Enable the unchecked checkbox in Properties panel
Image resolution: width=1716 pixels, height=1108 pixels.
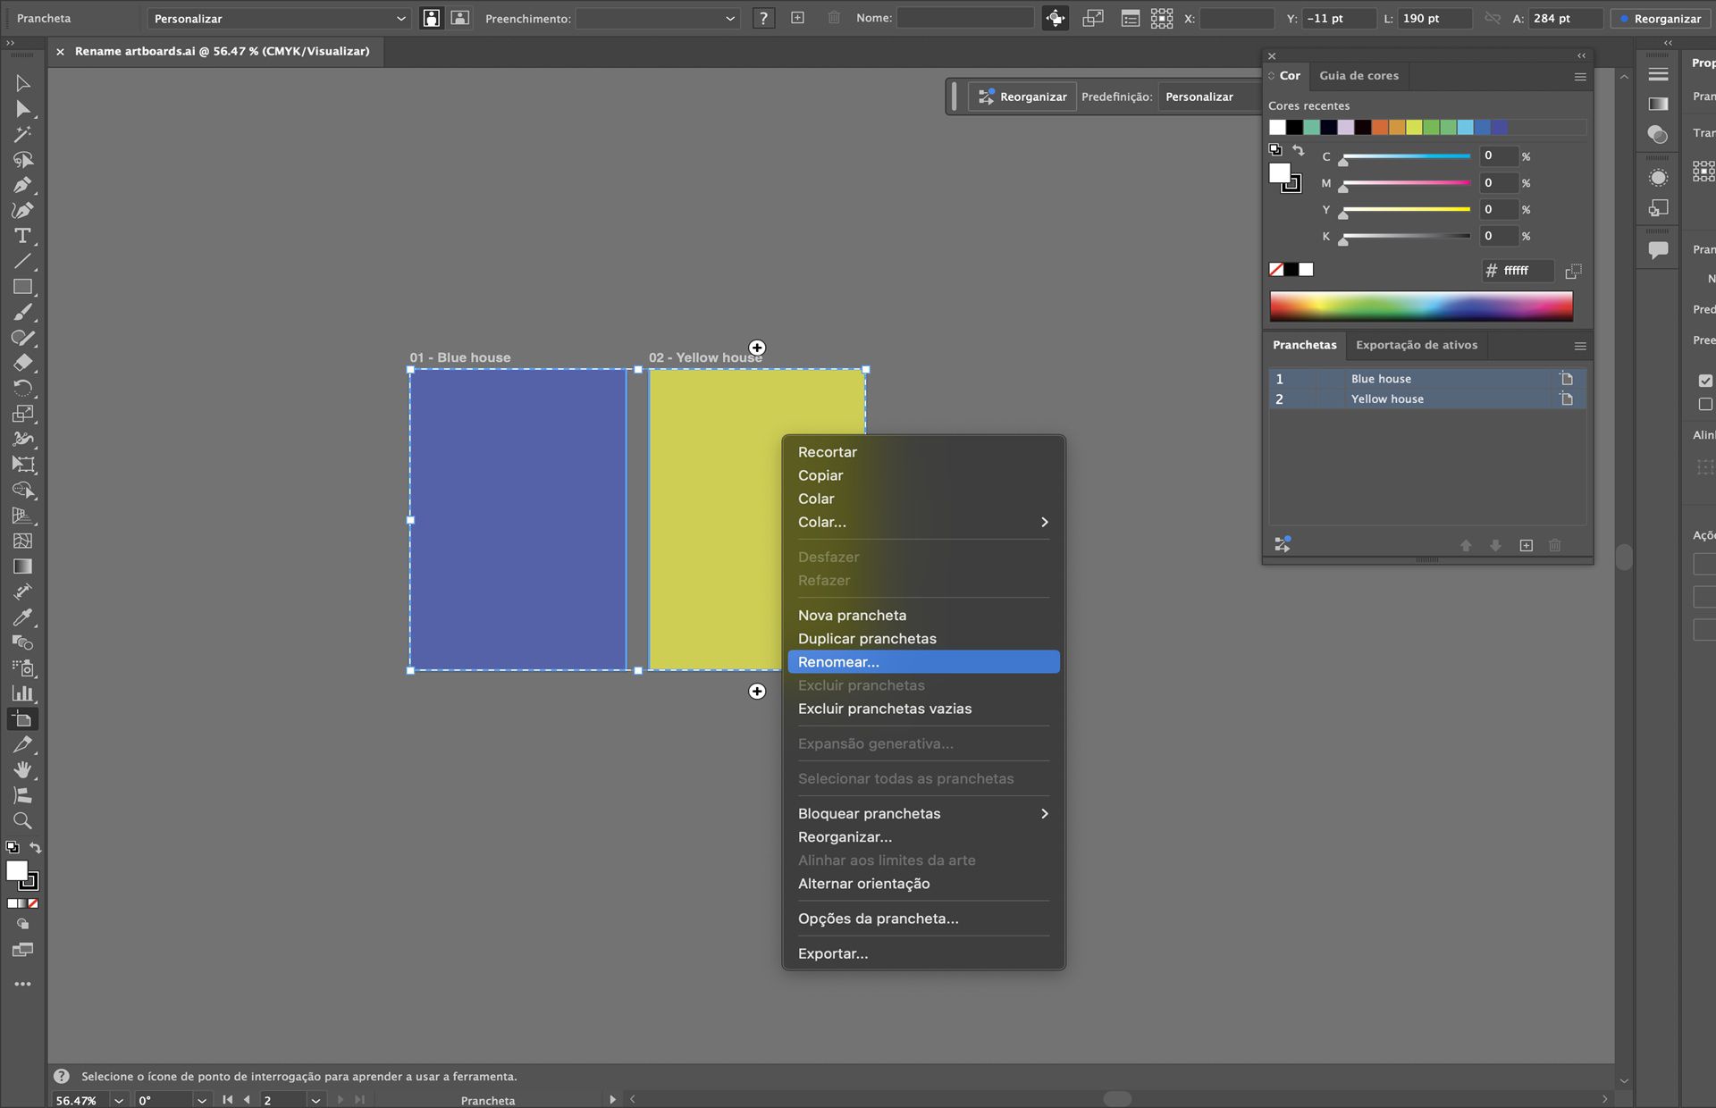click(1705, 405)
